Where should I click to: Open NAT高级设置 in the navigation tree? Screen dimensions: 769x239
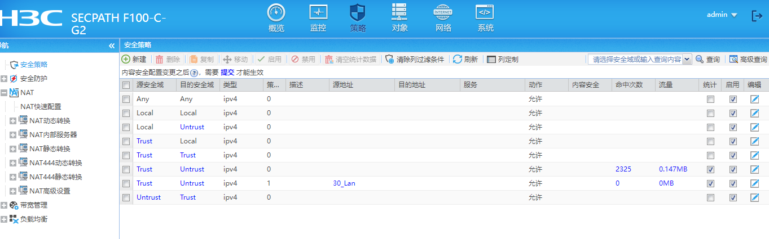point(50,191)
